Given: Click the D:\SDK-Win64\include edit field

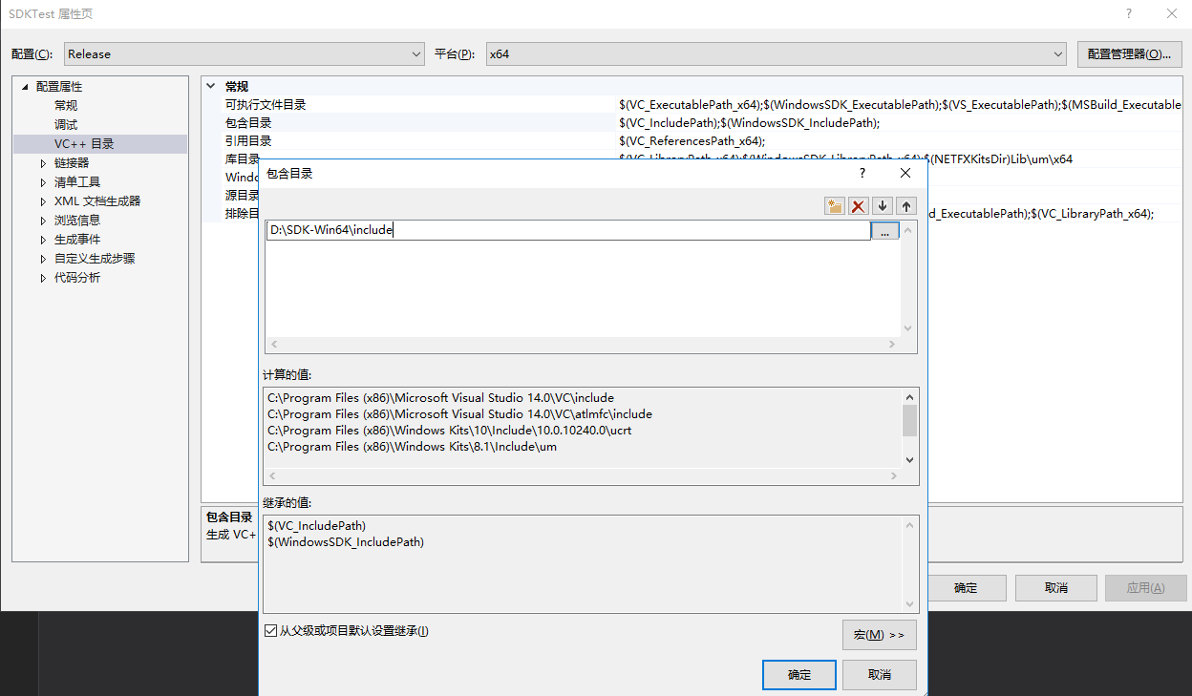Looking at the screenshot, I should coord(568,230).
